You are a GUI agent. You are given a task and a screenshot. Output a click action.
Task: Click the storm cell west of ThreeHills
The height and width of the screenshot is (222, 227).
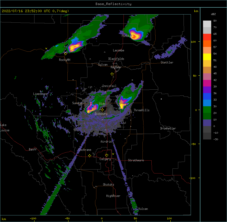[x=123, y=103]
